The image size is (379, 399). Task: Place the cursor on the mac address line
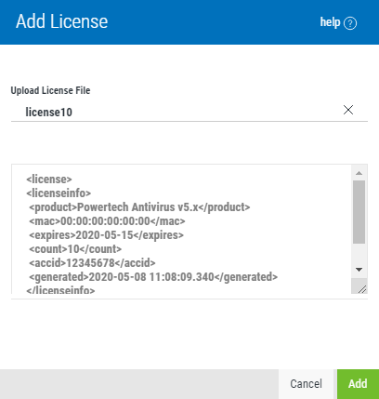click(x=107, y=221)
